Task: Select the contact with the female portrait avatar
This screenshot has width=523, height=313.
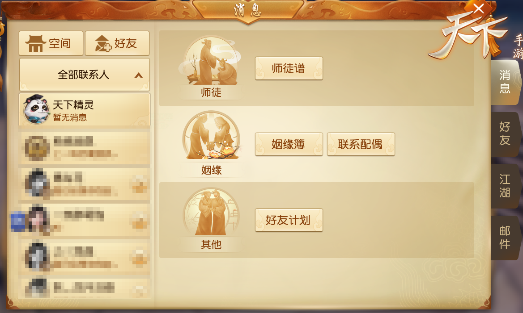Action: 85,220
